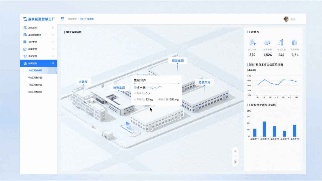Click the 剩余总量 value 525 千台
The image size is (322, 181).
pos(174,99)
